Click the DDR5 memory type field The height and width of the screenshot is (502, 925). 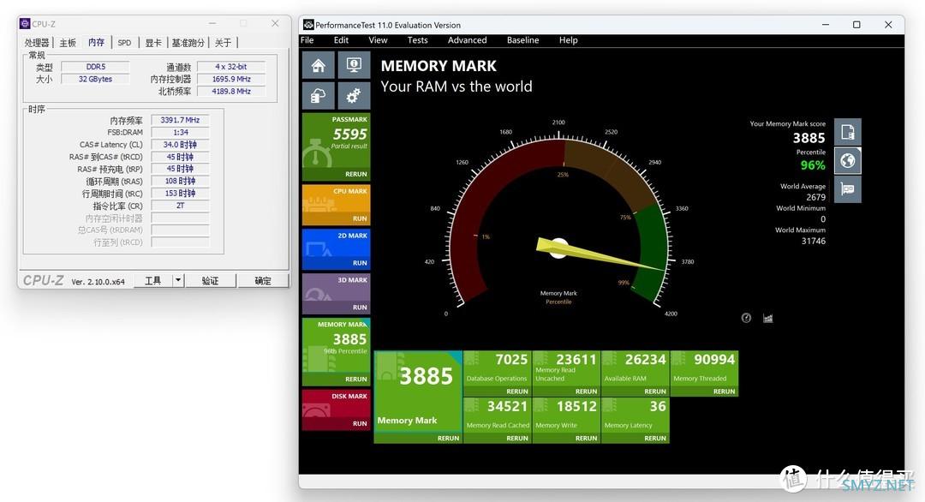pos(95,67)
